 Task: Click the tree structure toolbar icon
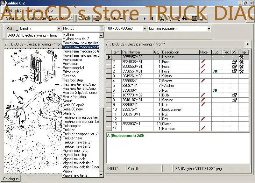coord(170,18)
